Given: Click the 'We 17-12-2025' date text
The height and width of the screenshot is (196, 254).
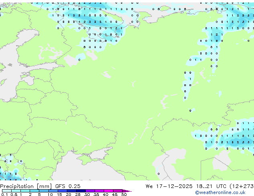Looking at the screenshot, I should (169, 186).
